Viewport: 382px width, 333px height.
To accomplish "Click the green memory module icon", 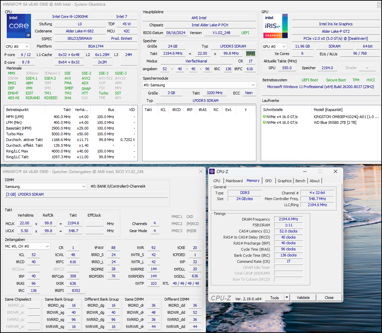I will click(250, 53).
